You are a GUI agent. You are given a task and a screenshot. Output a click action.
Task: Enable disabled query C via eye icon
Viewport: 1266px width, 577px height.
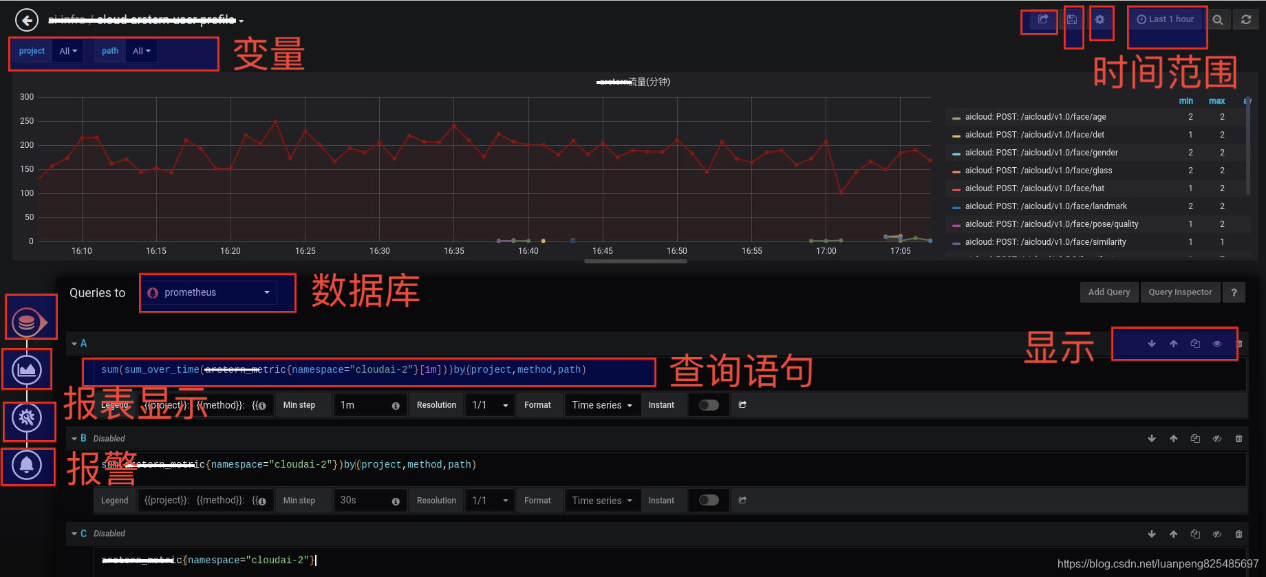pyautogui.click(x=1217, y=534)
